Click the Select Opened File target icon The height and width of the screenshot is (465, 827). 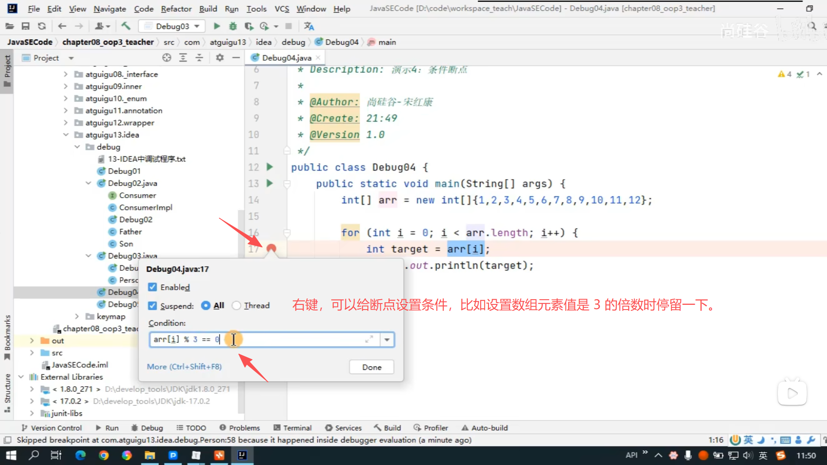pyautogui.click(x=167, y=58)
